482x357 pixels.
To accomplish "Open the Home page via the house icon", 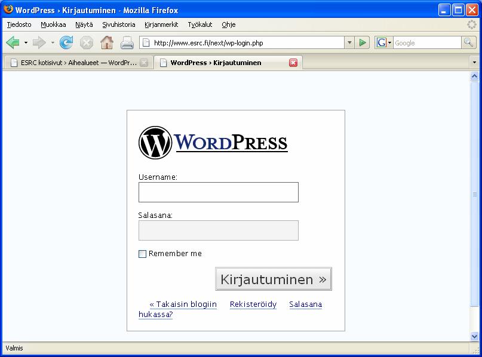I will [x=107, y=42].
